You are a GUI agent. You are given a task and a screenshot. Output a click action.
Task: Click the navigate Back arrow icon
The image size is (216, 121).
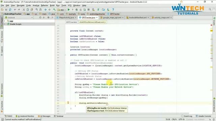tap(46, 10)
